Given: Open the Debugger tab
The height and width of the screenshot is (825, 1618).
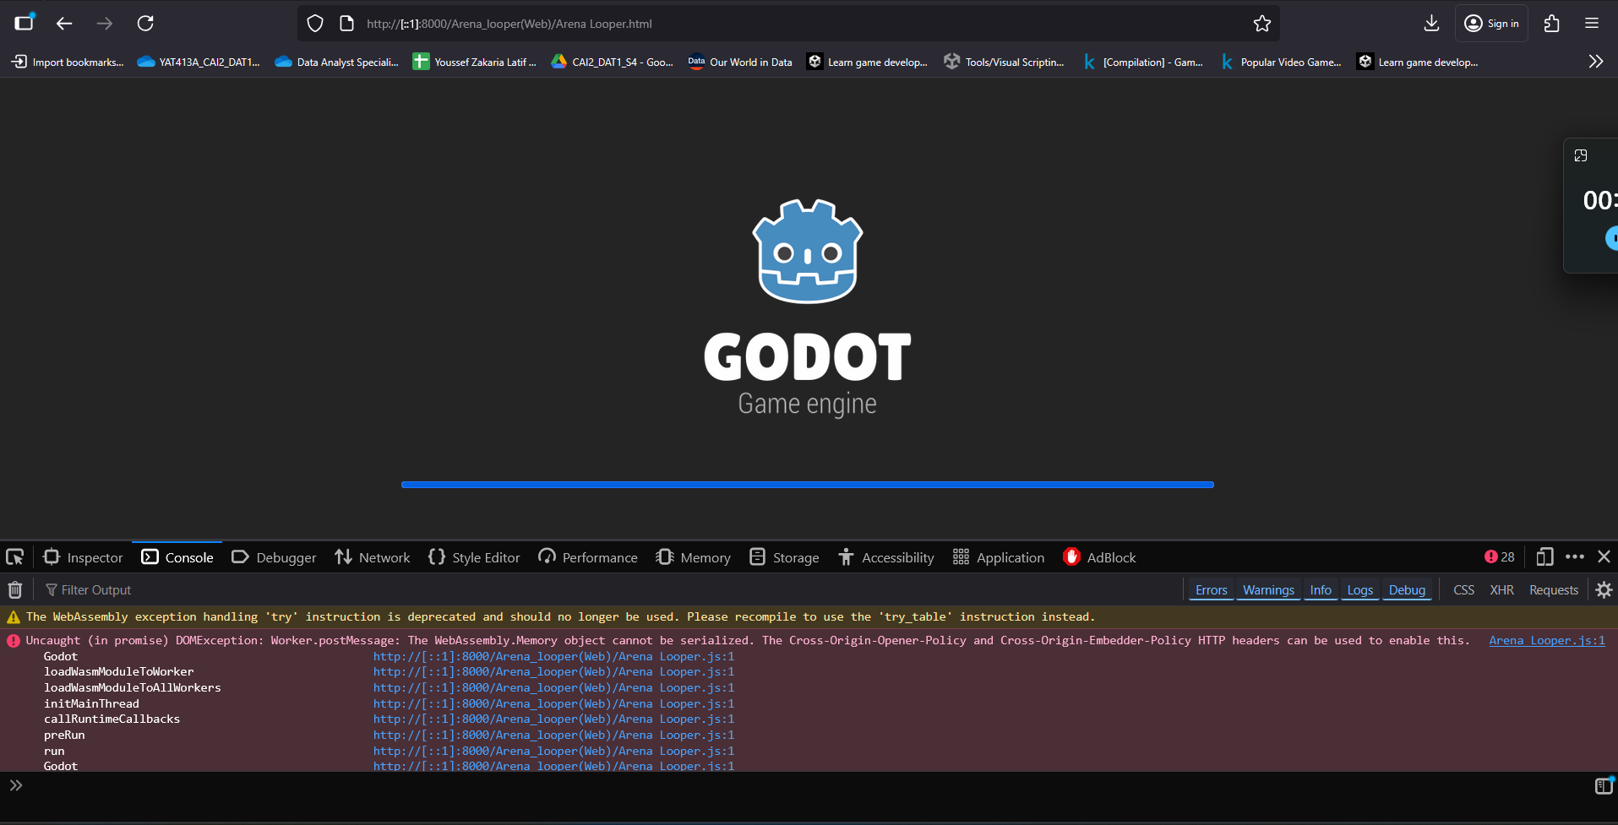Looking at the screenshot, I should [274, 557].
